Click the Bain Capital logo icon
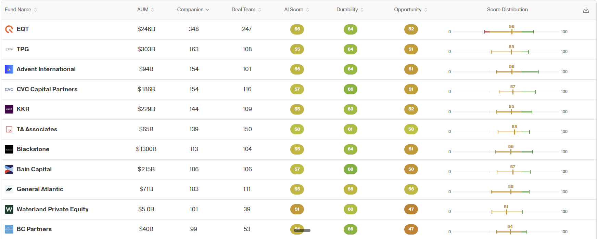Viewport: 597px width, 239px height. 9,169
